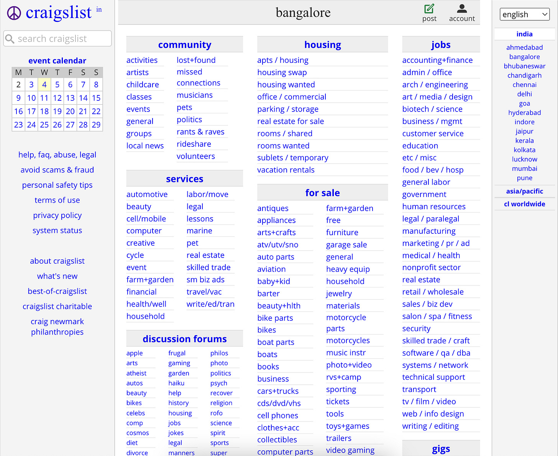This screenshot has height=456, width=558.
Task: Browse vacation rentals
Action: pyautogui.click(x=286, y=170)
